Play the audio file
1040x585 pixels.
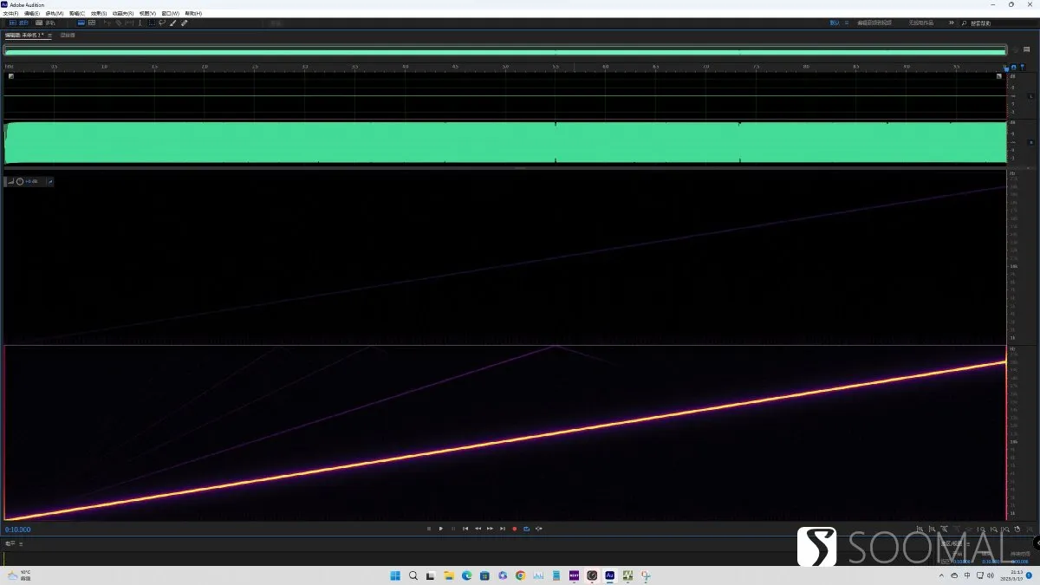point(441,528)
